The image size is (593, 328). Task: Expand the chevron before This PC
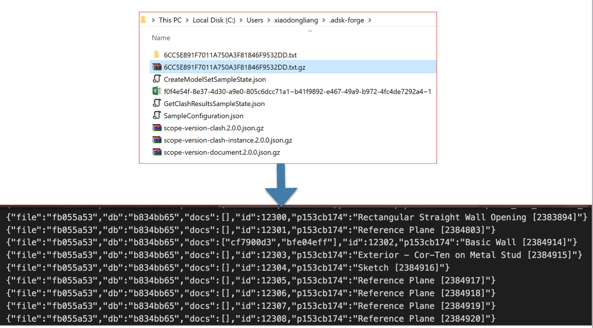(x=153, y=20)
